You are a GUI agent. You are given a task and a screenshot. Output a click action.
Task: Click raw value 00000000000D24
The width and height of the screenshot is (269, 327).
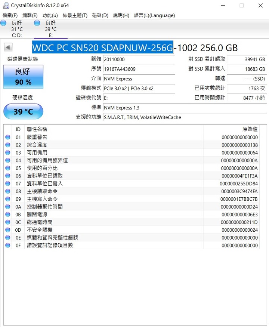point(239,207)
